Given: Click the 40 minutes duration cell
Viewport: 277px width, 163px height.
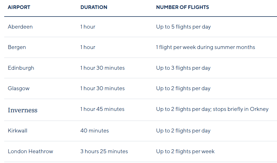Looking at the screenshot, I should 94,131.
